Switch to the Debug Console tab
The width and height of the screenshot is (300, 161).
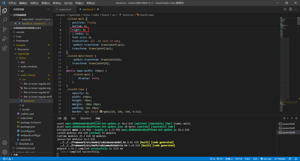coord(86,118)
